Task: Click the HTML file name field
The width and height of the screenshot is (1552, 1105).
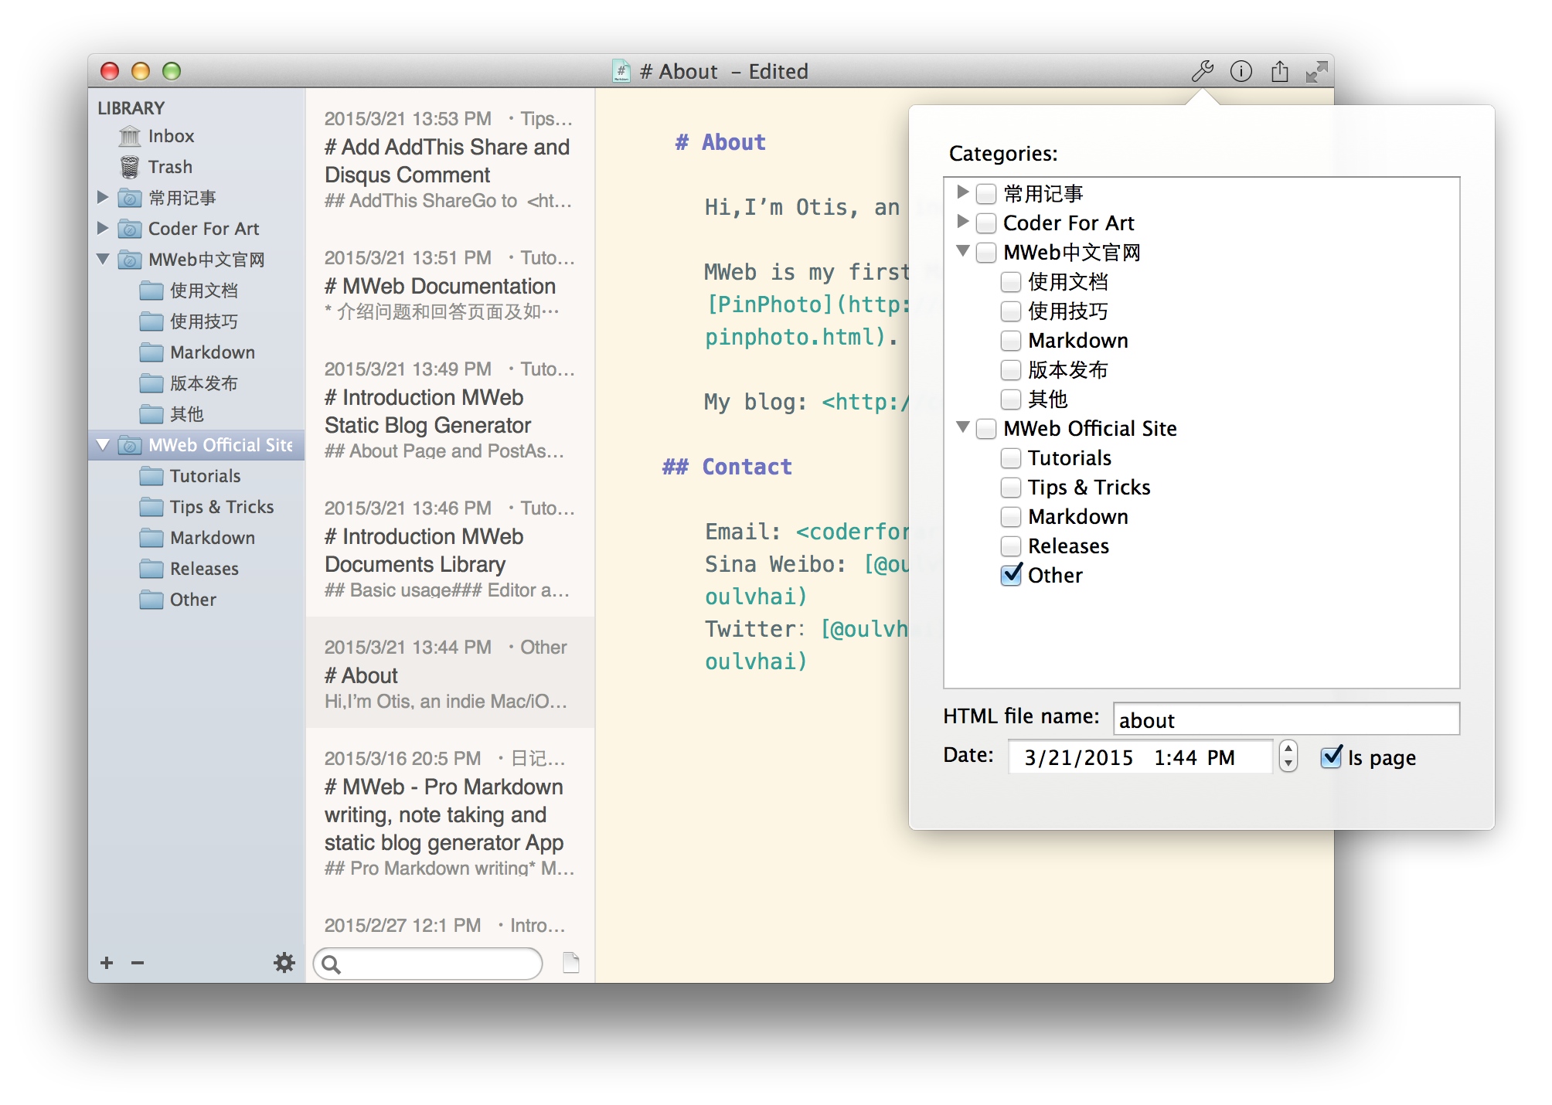Action: (x=1285, y=719)
